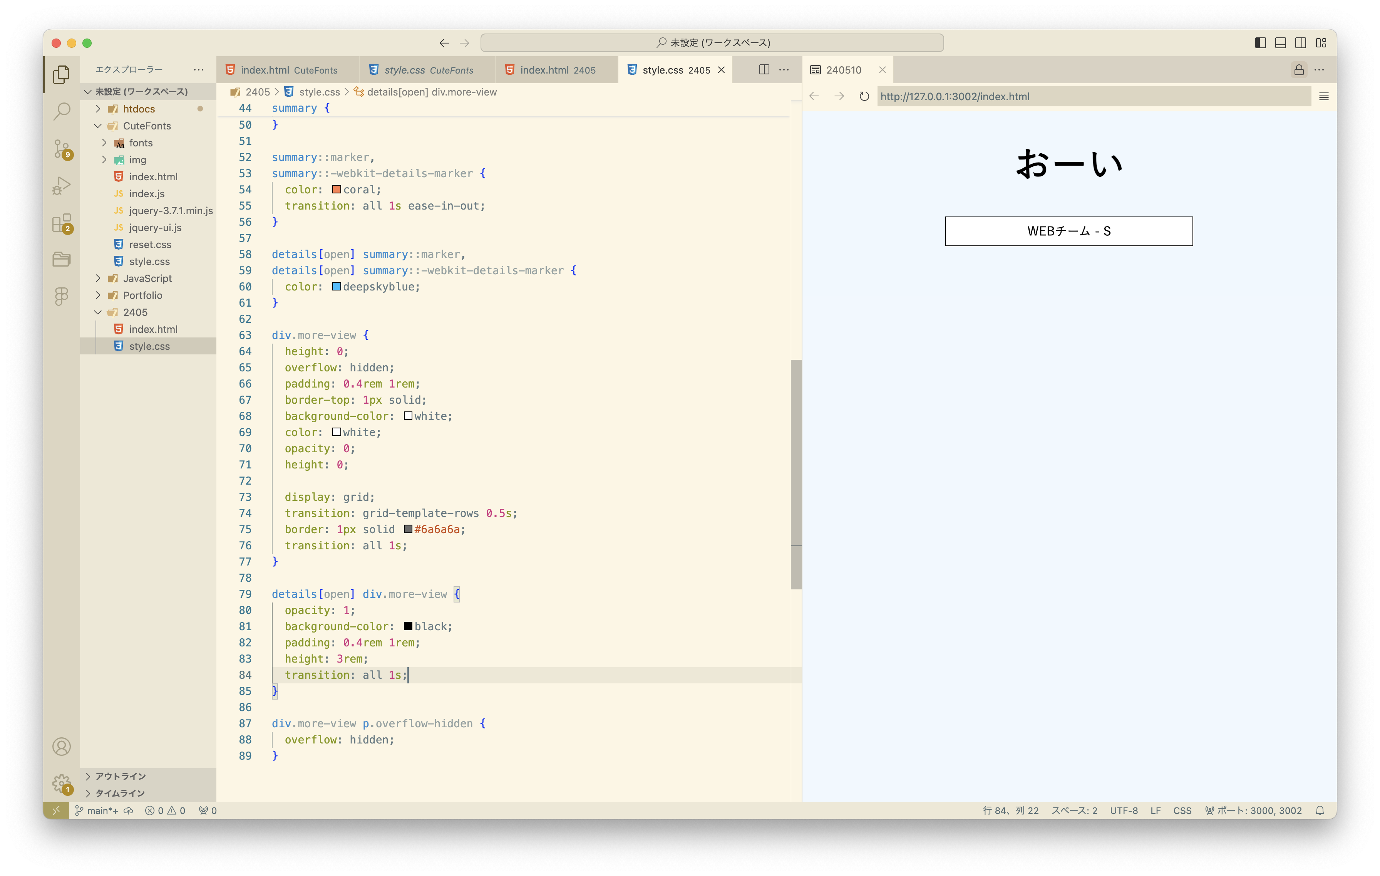Screen dimensions: 1380x876
Task: Go forward in the browser preview
Action: click(839, 96)
